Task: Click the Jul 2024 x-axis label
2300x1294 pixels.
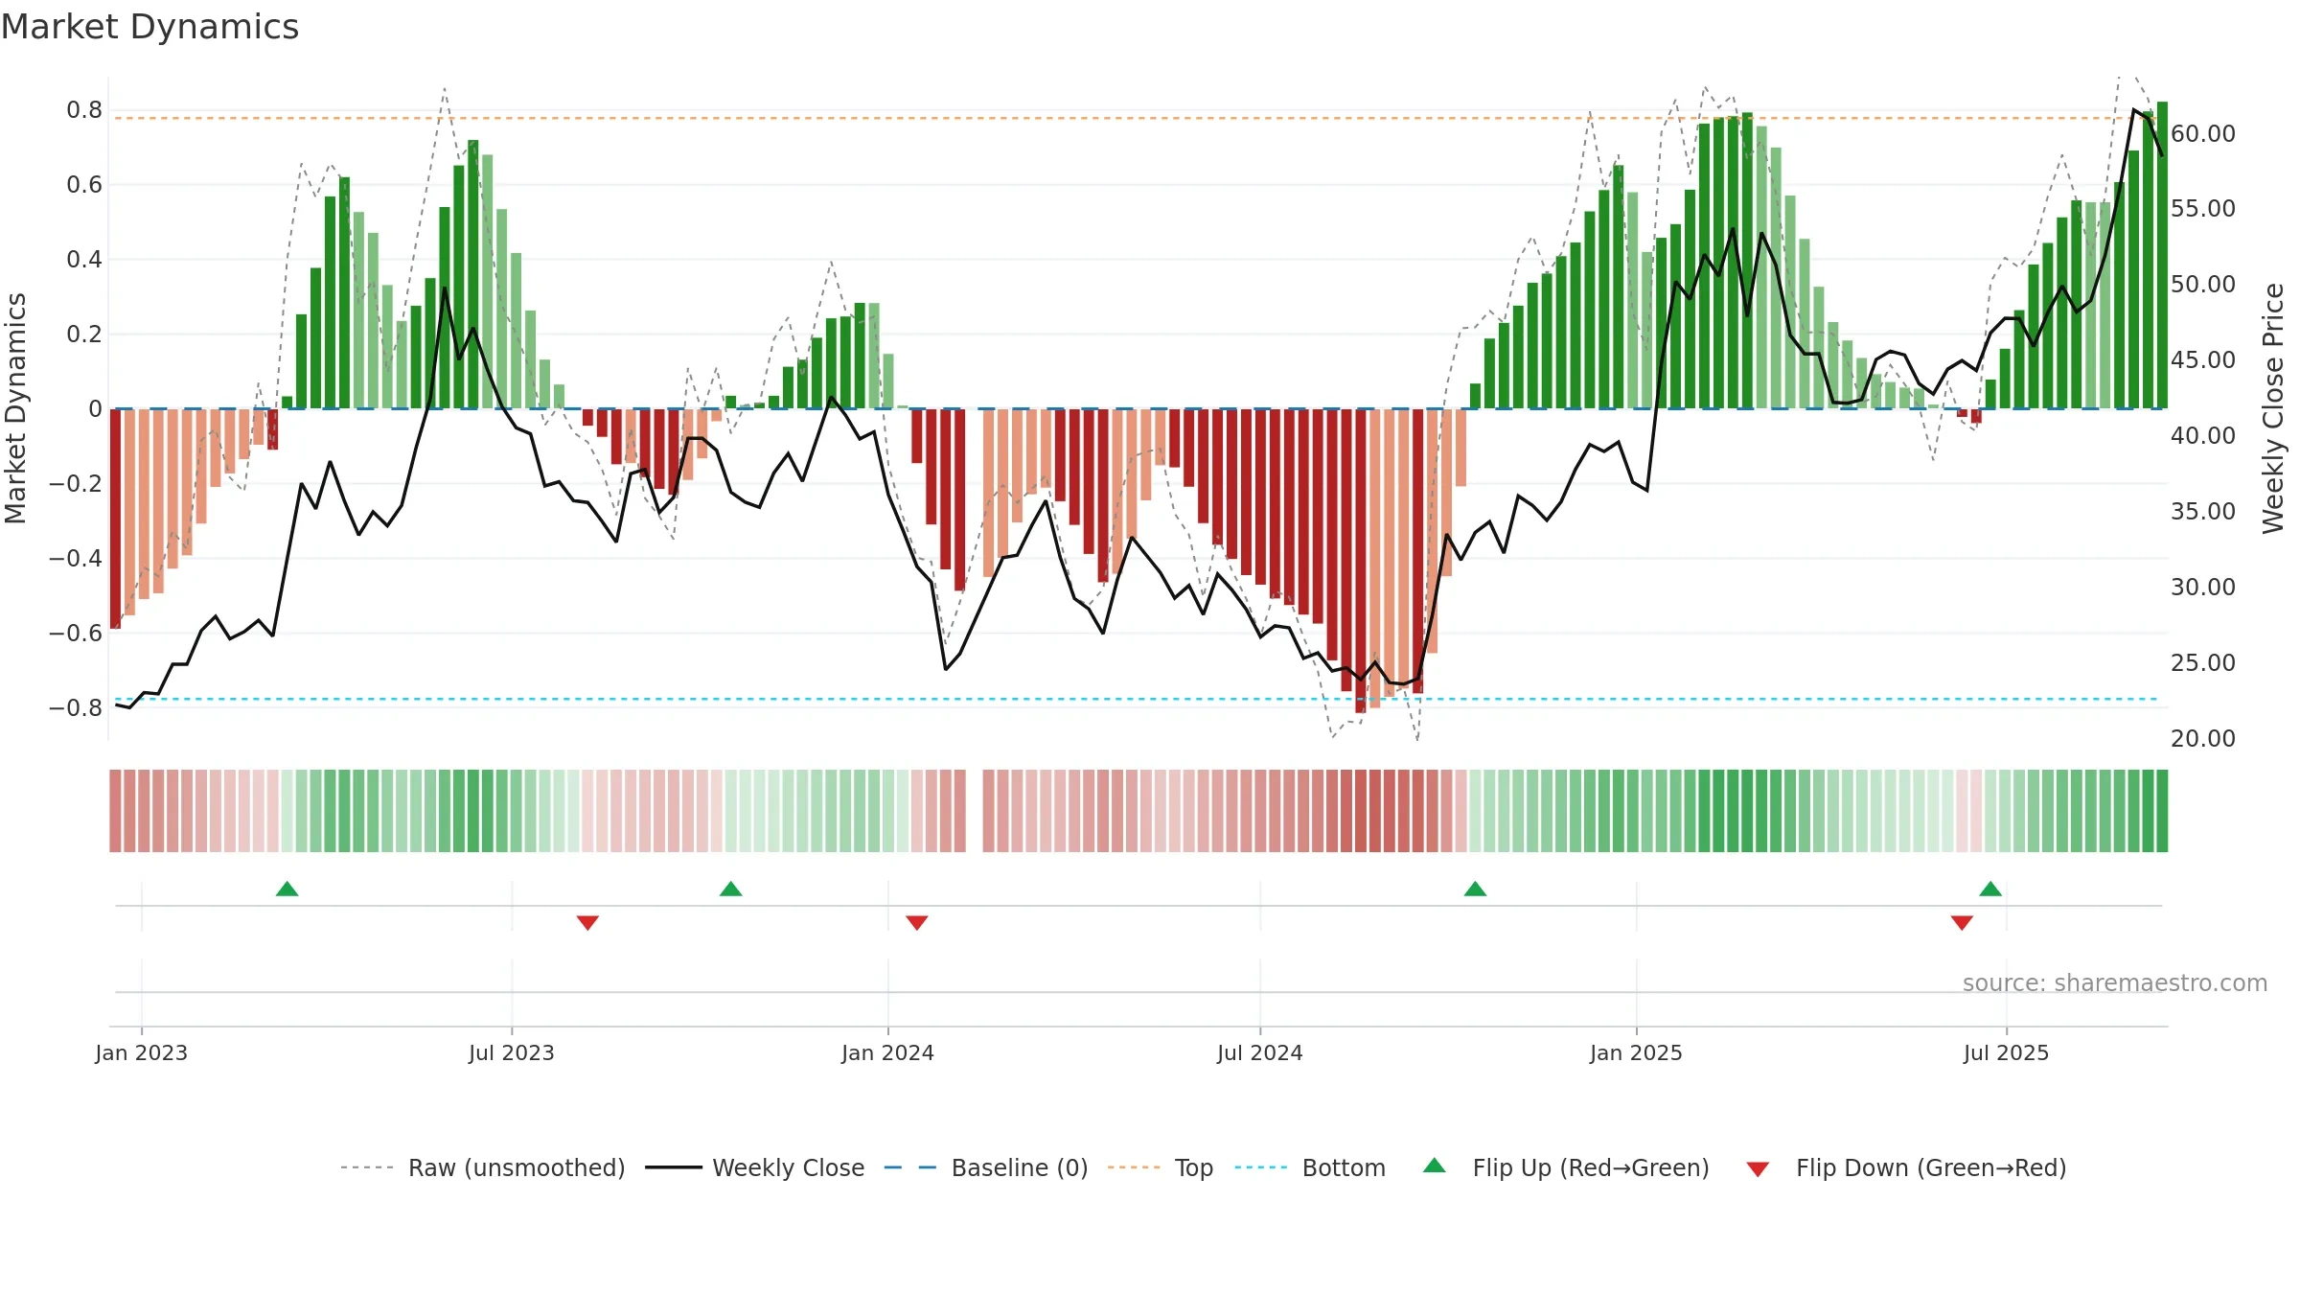Action: click(x=1260, y=1052)
